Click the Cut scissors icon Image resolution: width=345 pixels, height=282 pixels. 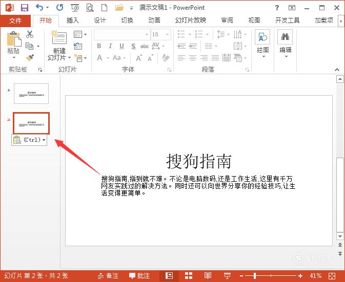[30, 34]
